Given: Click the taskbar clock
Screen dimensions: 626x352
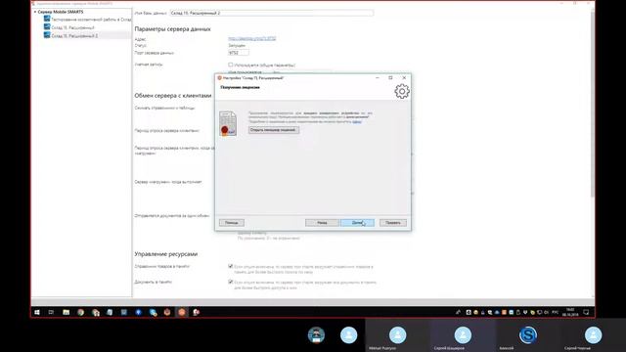Looking at the screenshot, I should [x=570, y=312].
